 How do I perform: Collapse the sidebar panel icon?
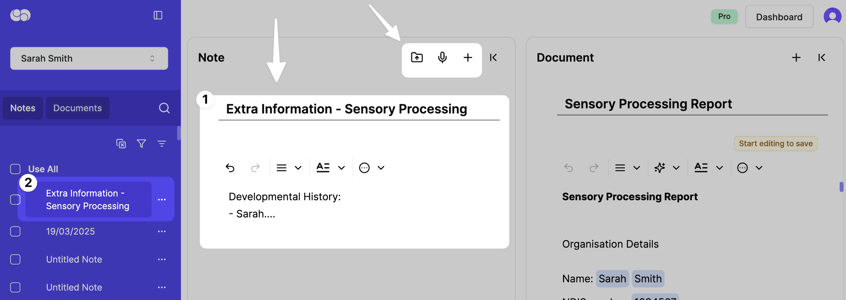[x=158, y=15]
